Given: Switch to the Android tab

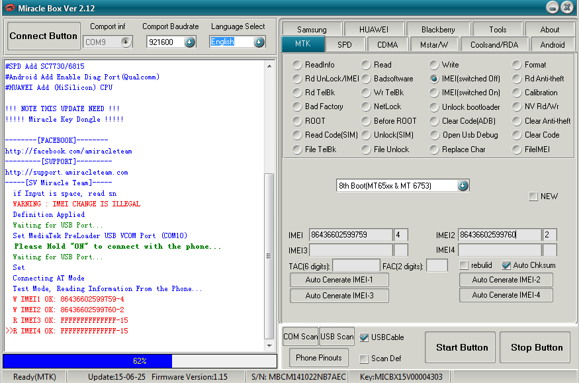Looking at the screenshot, I should pyautogui.click(x=553, y=44).
